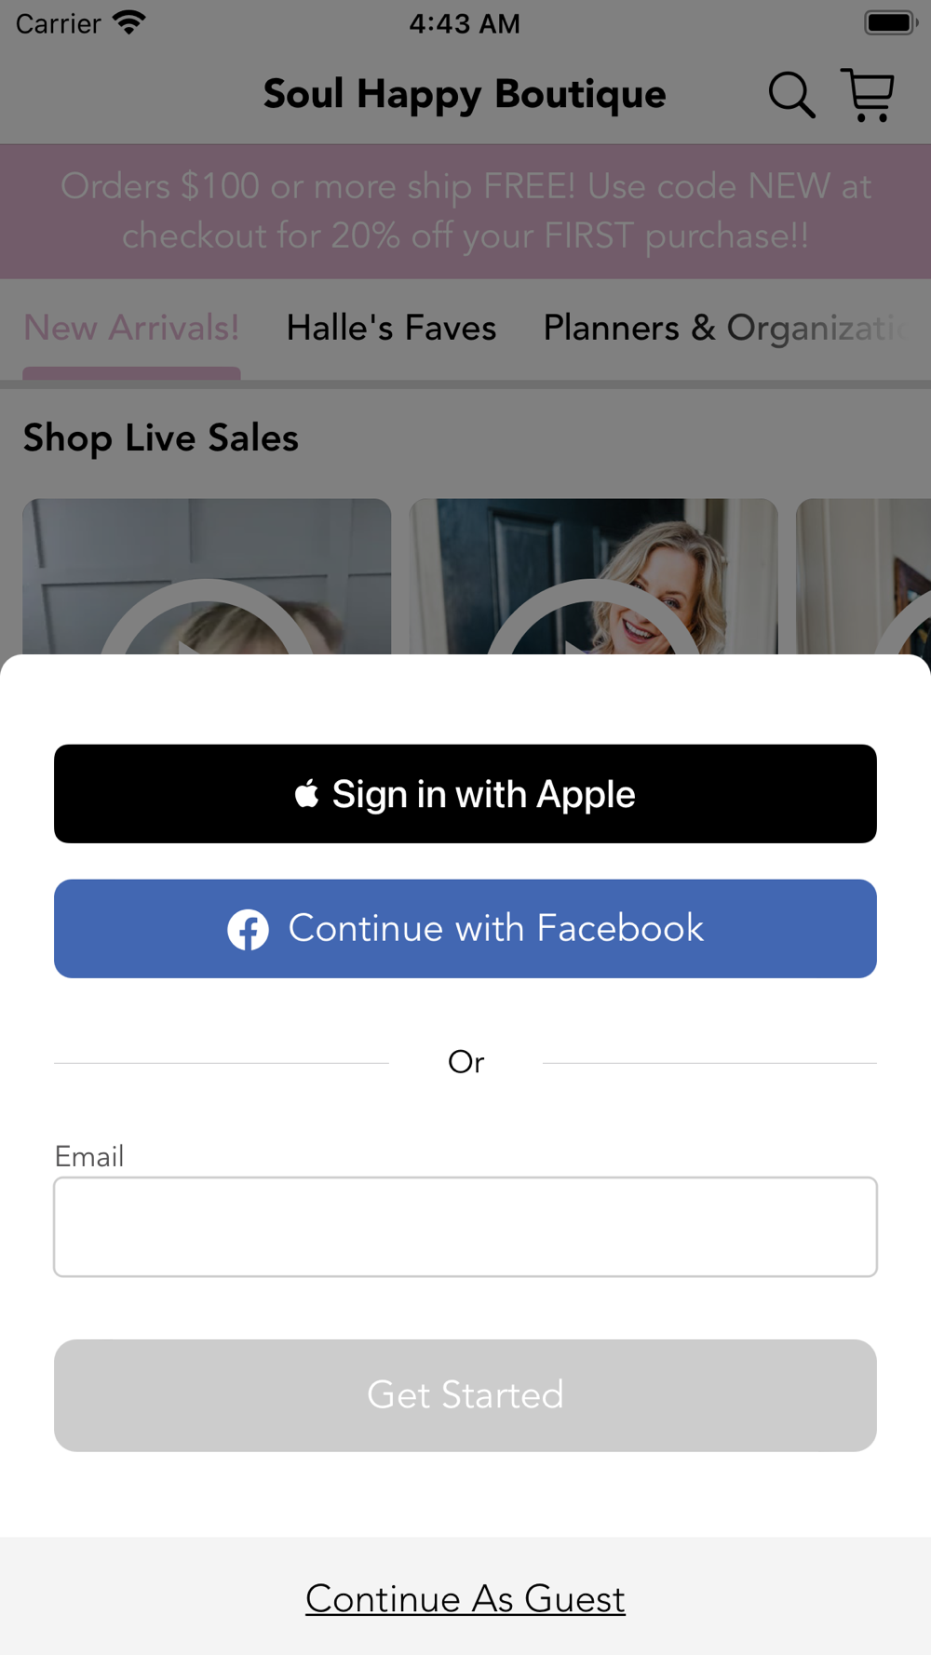Continue As Guest link
Image resolution: width=931 pixels, height=1655 pixels.
[465, 1599]
